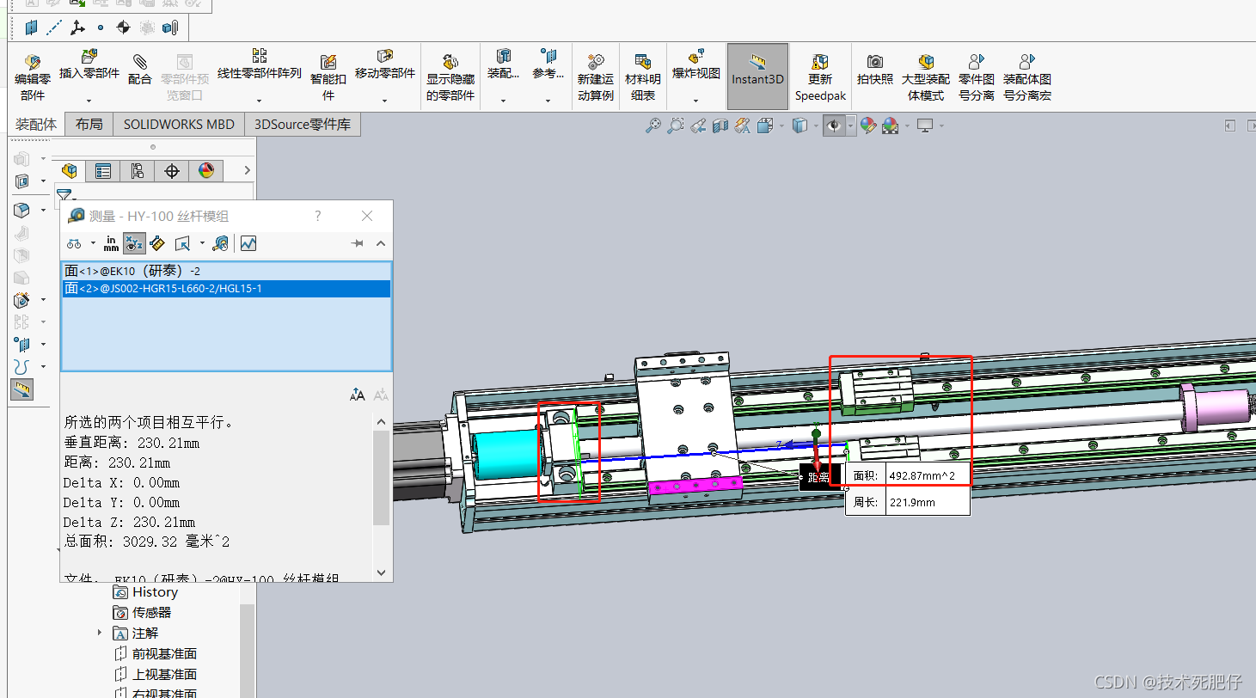Click the measure ruler icon in left toolbar
Image resolution: width=1256 pixels, height=698 pixels.
(22, 389)
